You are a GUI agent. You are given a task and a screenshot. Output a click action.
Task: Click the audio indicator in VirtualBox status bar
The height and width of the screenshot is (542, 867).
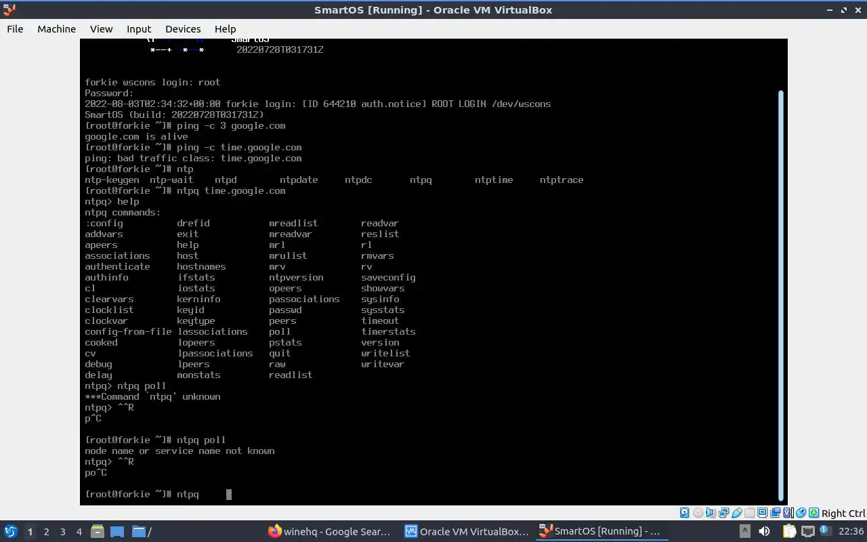711,513
